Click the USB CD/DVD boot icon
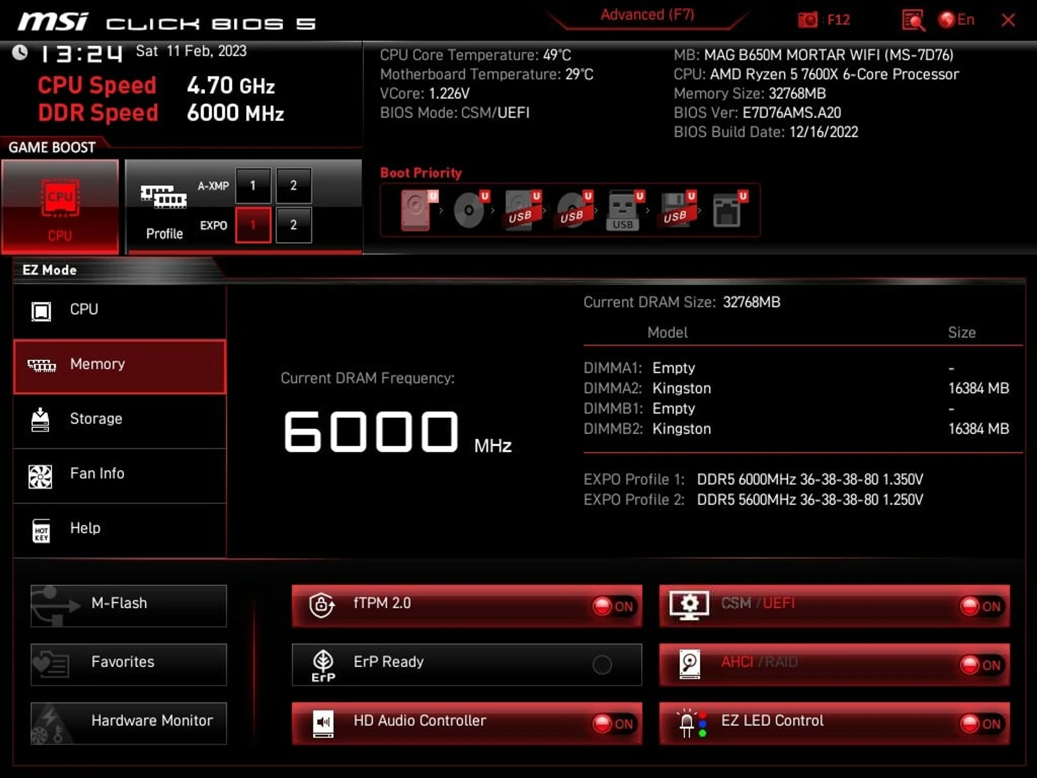The height and width of the screenshot is (778, 1037). click(573, 210)
